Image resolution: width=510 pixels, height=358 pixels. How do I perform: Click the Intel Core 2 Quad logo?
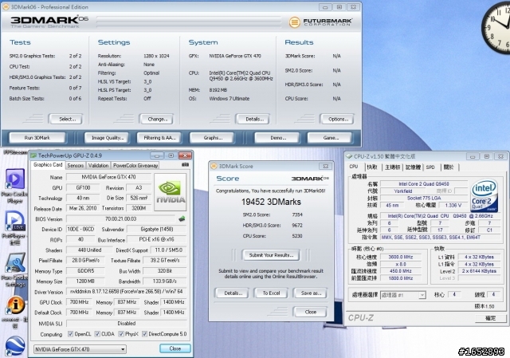(x=484, y=195)
